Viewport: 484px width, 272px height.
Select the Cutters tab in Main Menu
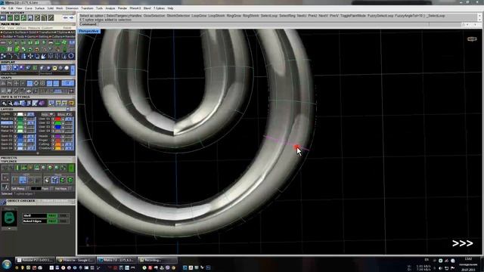tap(55, 37)
